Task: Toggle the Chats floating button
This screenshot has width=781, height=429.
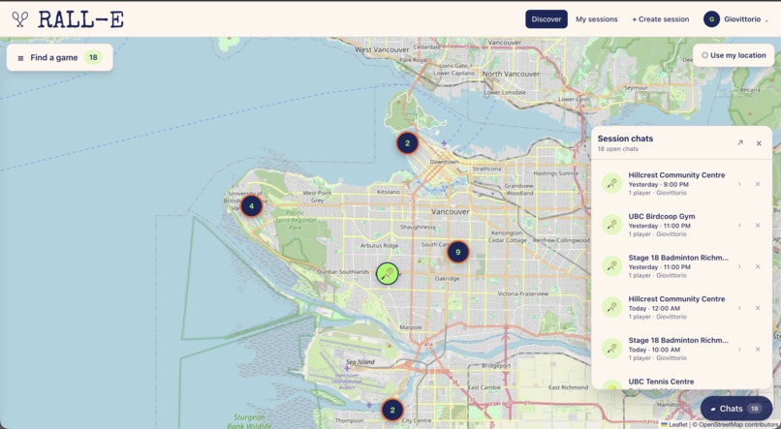Action: 736,409
